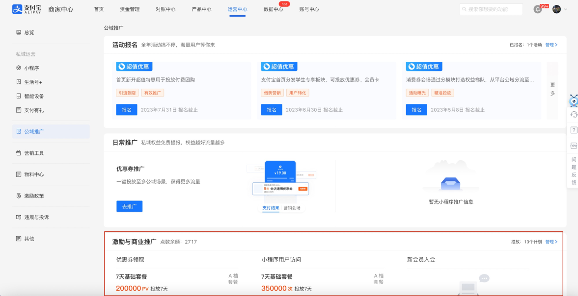Click the 用户转化 tag

[x=298, y=93]
